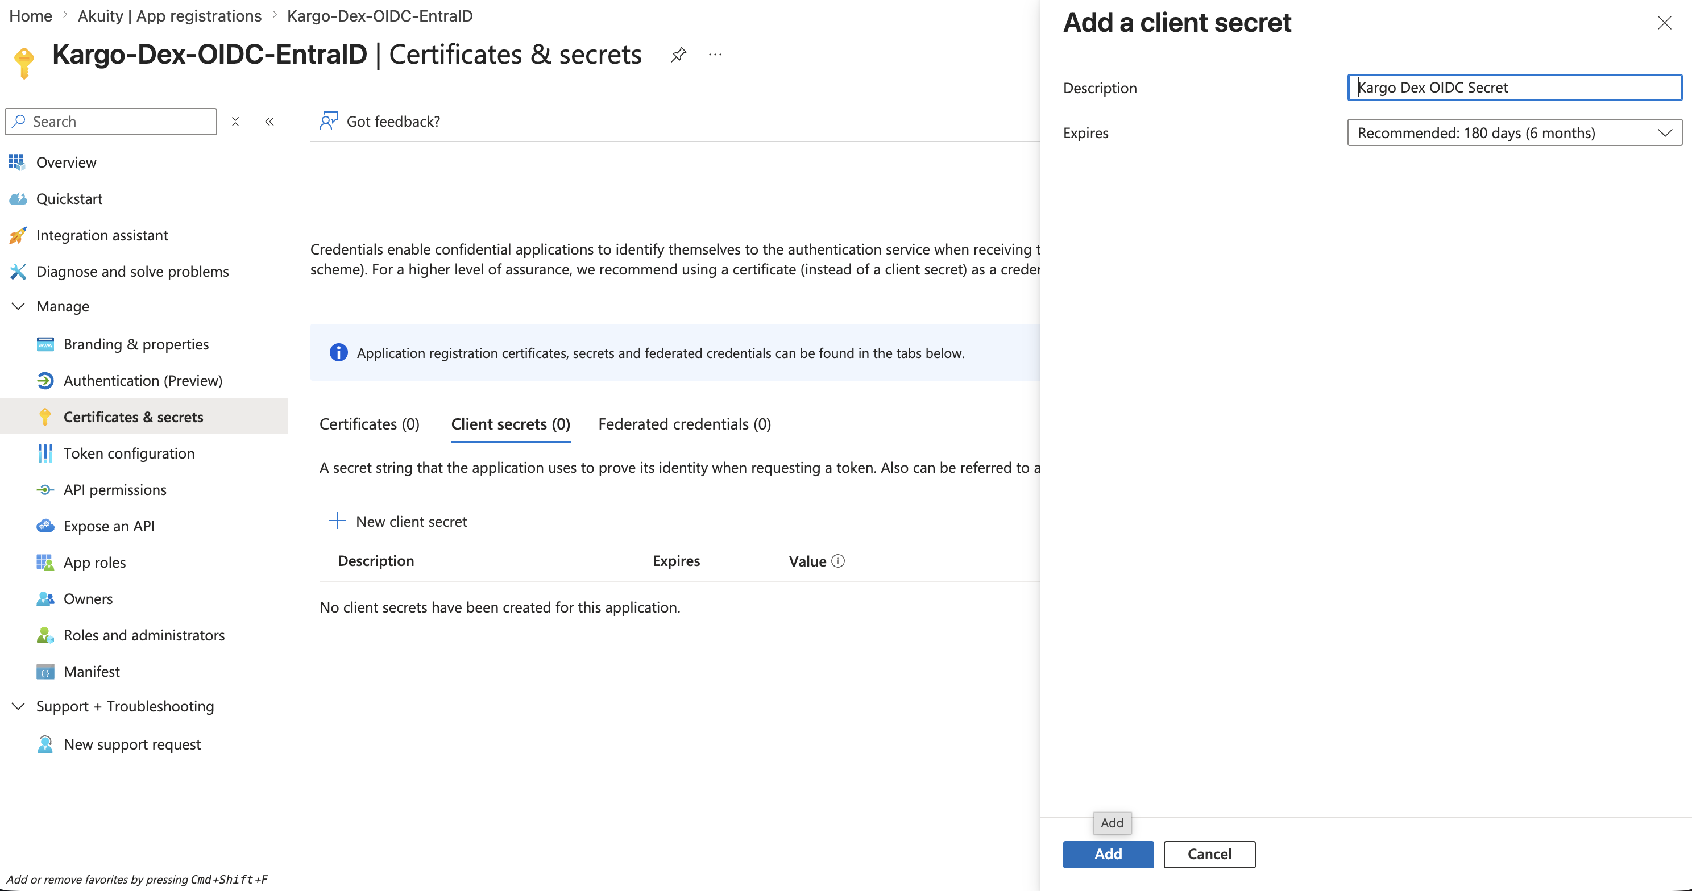Click the Diagnose and solve problems wrench icon
The width and height of the screenshot is (1692, 891).
[x=18, y=271]
